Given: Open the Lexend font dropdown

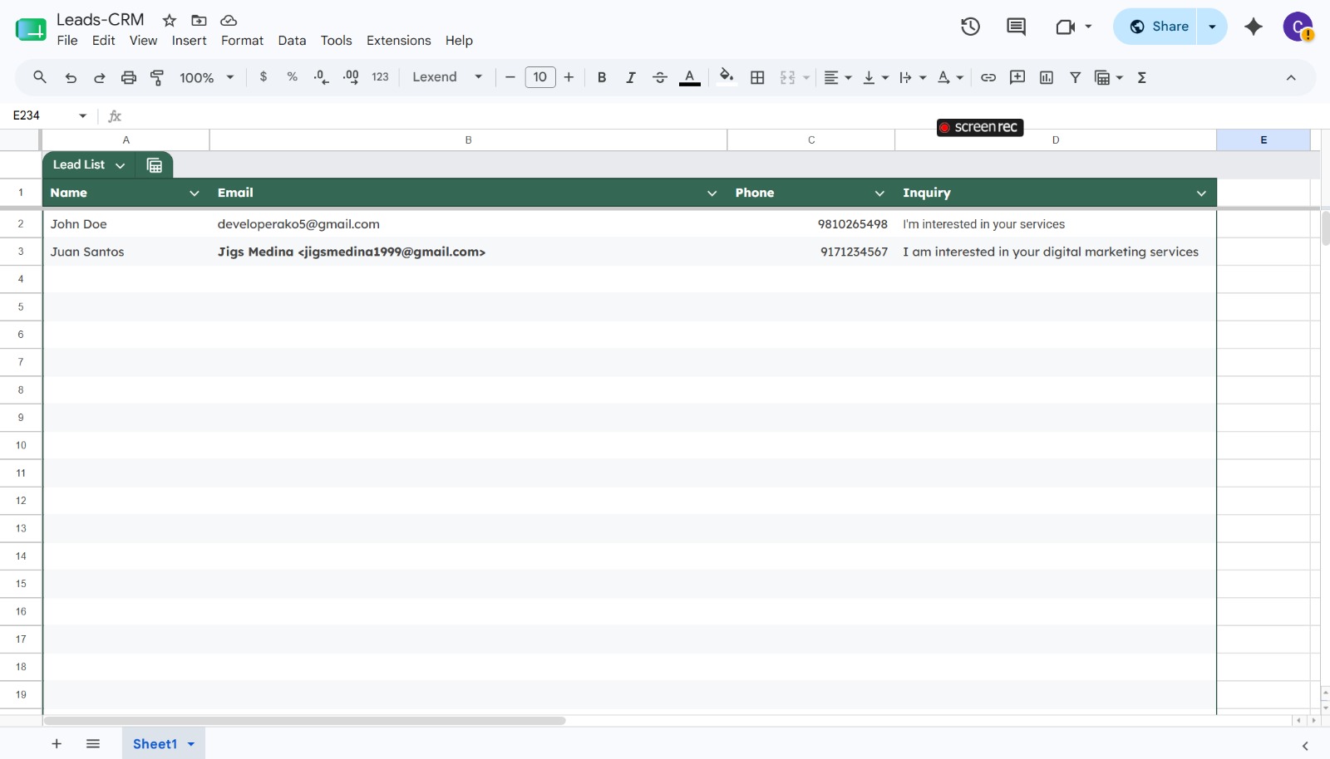Looking at the screenshot, I should [x=447, y=77].
